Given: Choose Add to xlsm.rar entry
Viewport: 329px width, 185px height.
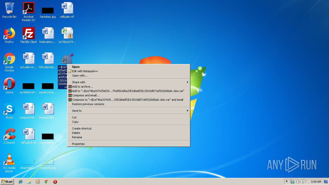Looking at the screenshot, I should [129, 91].
